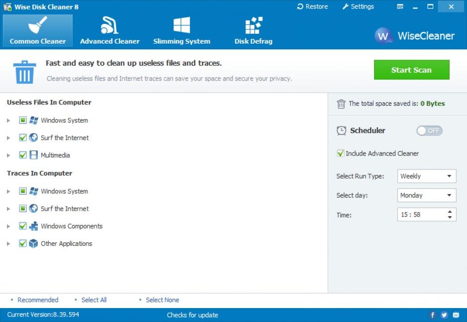Expand the Multimedia tree node
467x322 pixels.
8,155
